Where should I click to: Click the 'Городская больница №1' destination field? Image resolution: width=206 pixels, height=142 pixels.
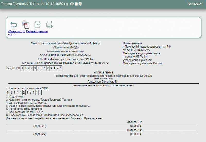coord(103,82)
